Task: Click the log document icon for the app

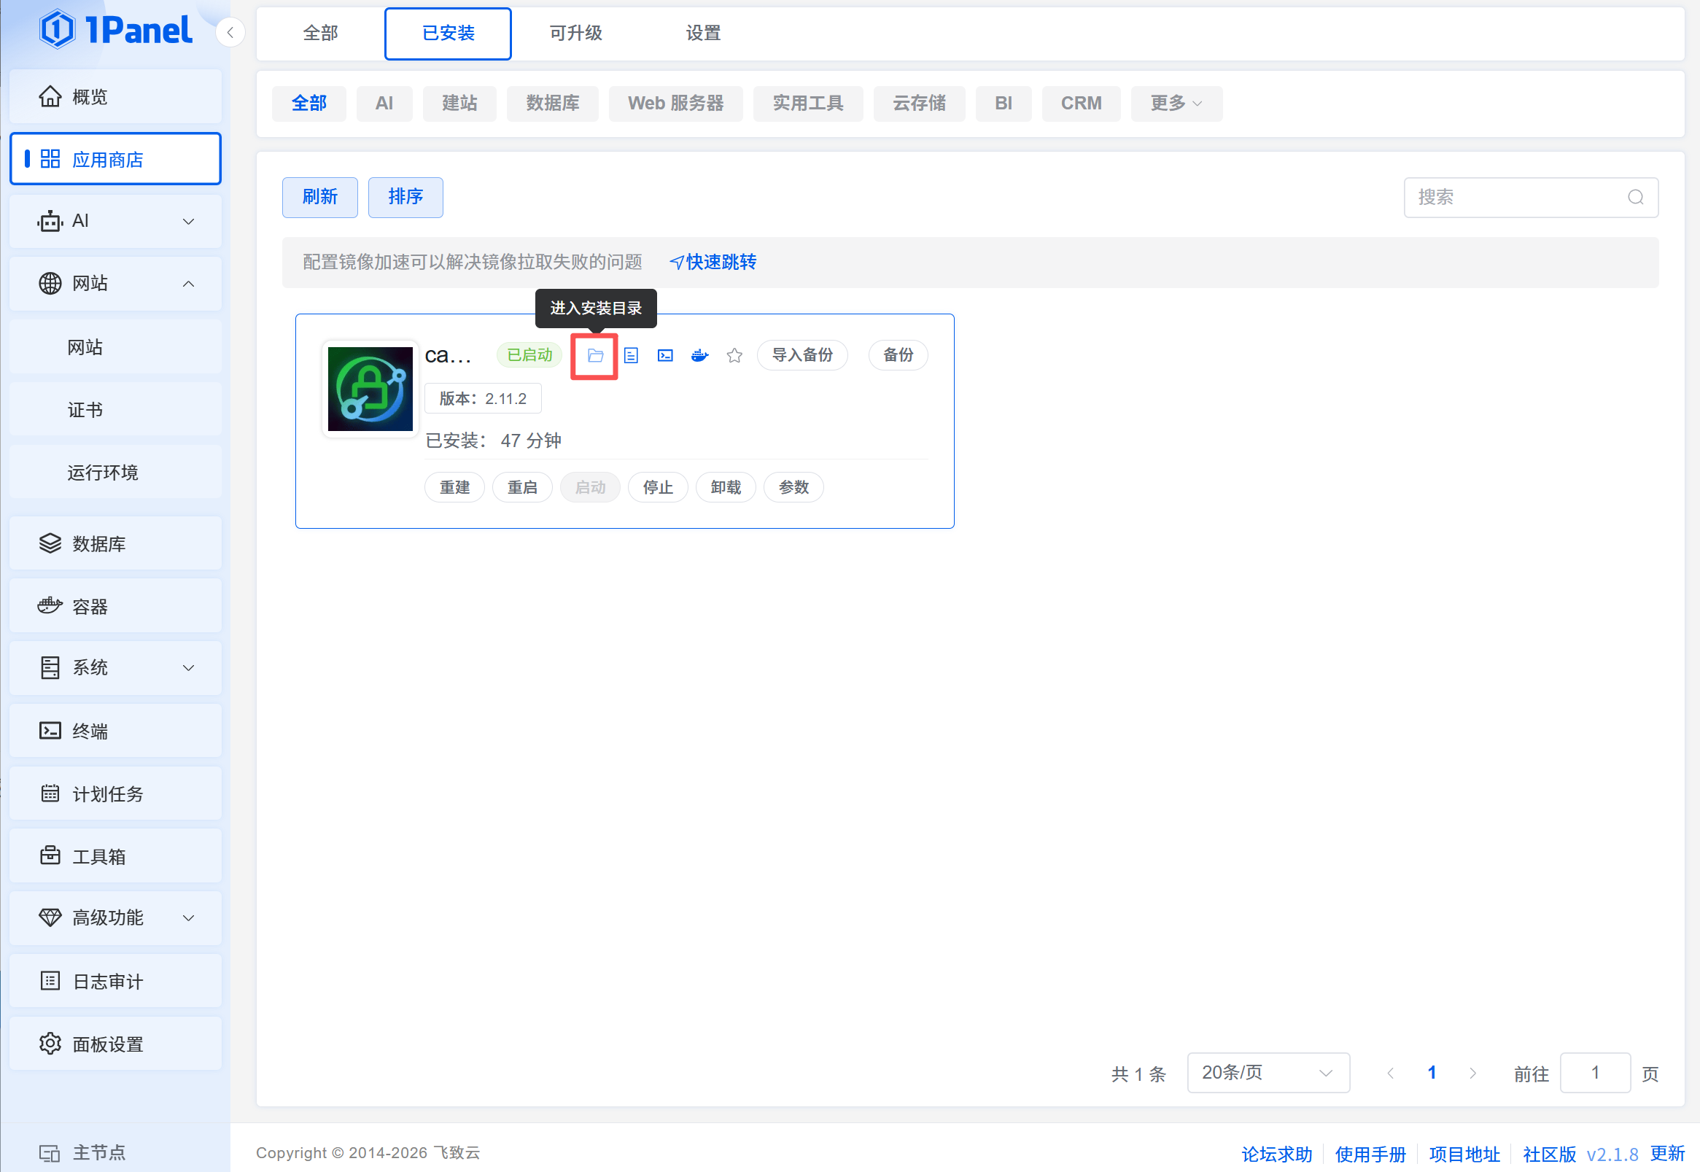Action: [x=630, y=356]
